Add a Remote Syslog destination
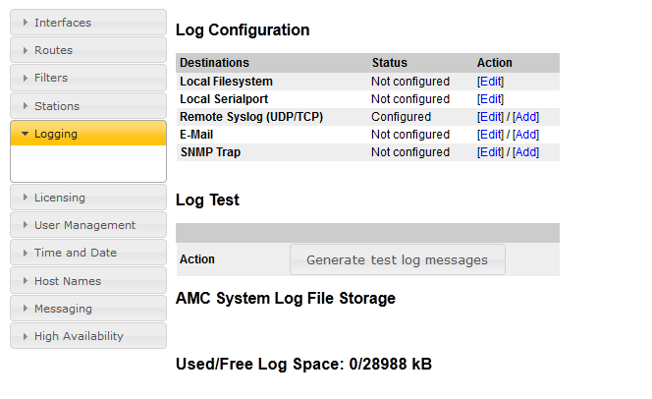This screenshot has height=399, width=652. tap(526, 117)
